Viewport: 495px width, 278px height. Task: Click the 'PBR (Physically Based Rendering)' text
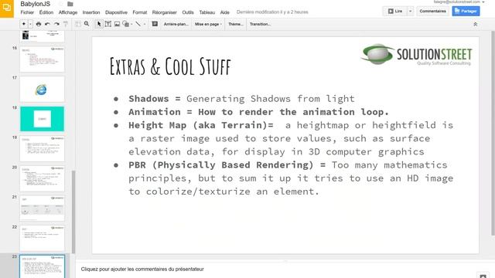click(x=221, y=164)
